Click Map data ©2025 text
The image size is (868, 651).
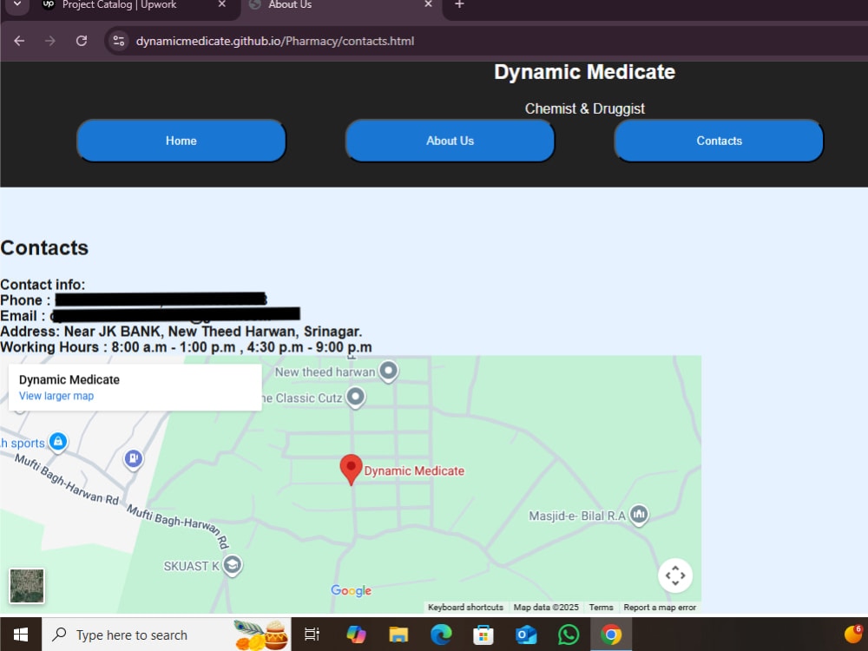pos(546,608)
